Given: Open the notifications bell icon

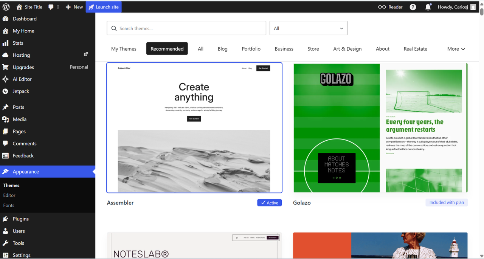Looking at the screenshot, I should pyautogui.click(x=428, y=7).
